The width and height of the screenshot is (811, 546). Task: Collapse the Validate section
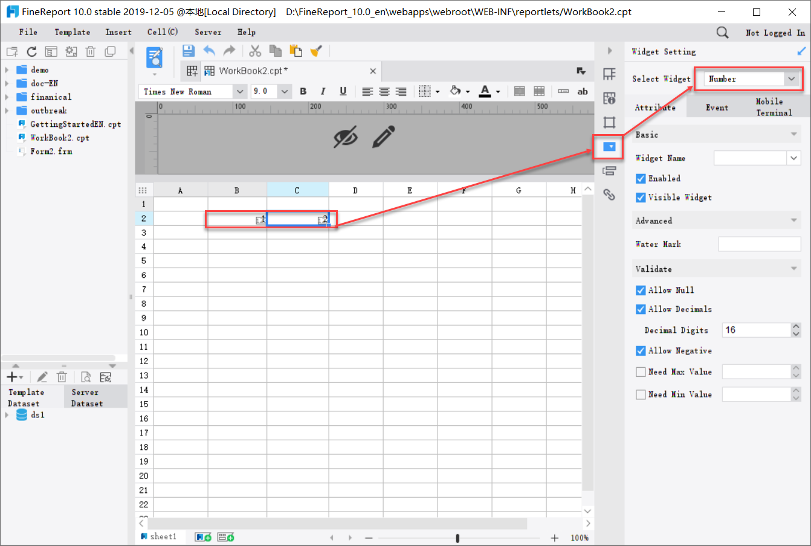tap(794, 269)
